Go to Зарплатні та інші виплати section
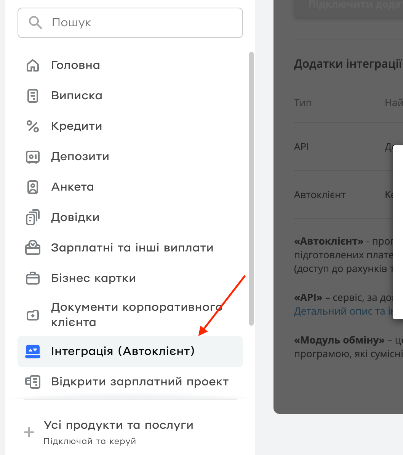 (x=130, y=248)
